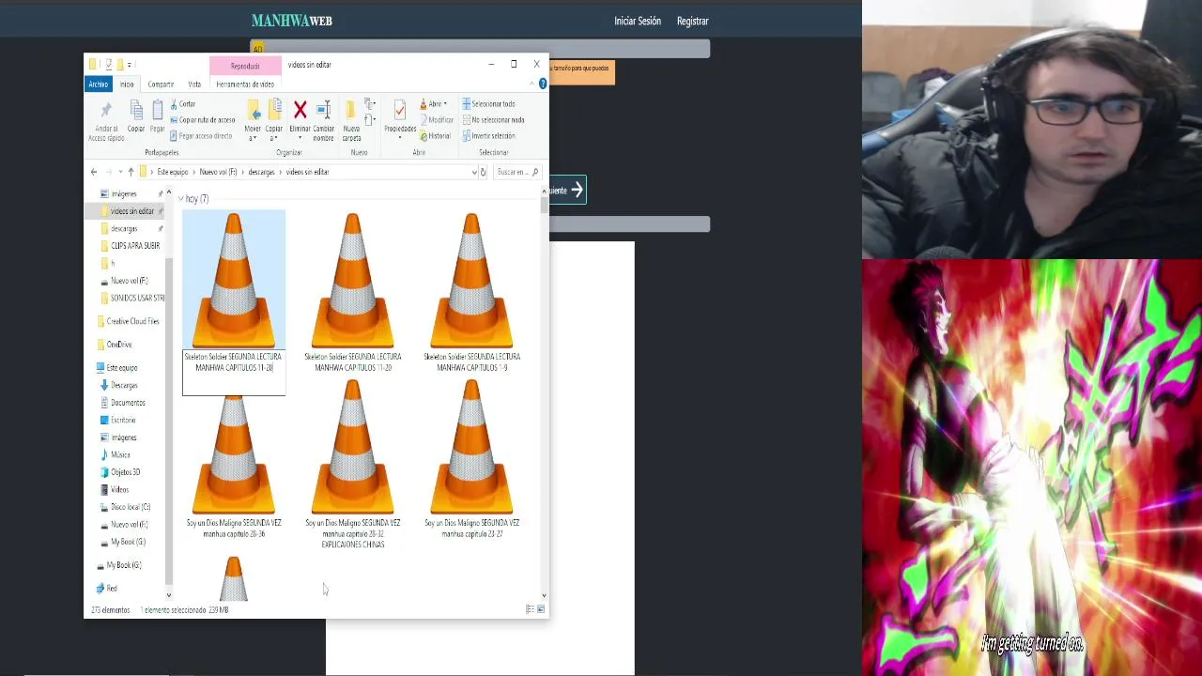Open the Nuevo elemento dropdown icon
The image size is (1202, 676).
(x=370, y=104)
